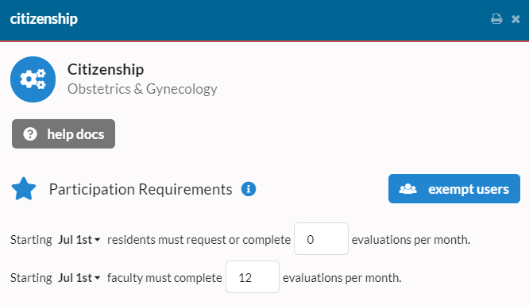Close the citizenship panel with the X icon
The height and width of the screenshot is (305, 529).
click(515, 19)
